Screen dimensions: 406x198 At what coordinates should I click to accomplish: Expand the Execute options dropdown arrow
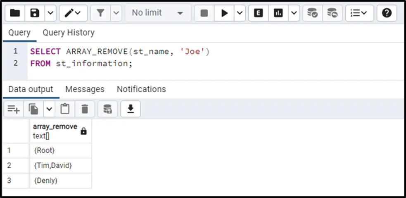coord(240,13)
